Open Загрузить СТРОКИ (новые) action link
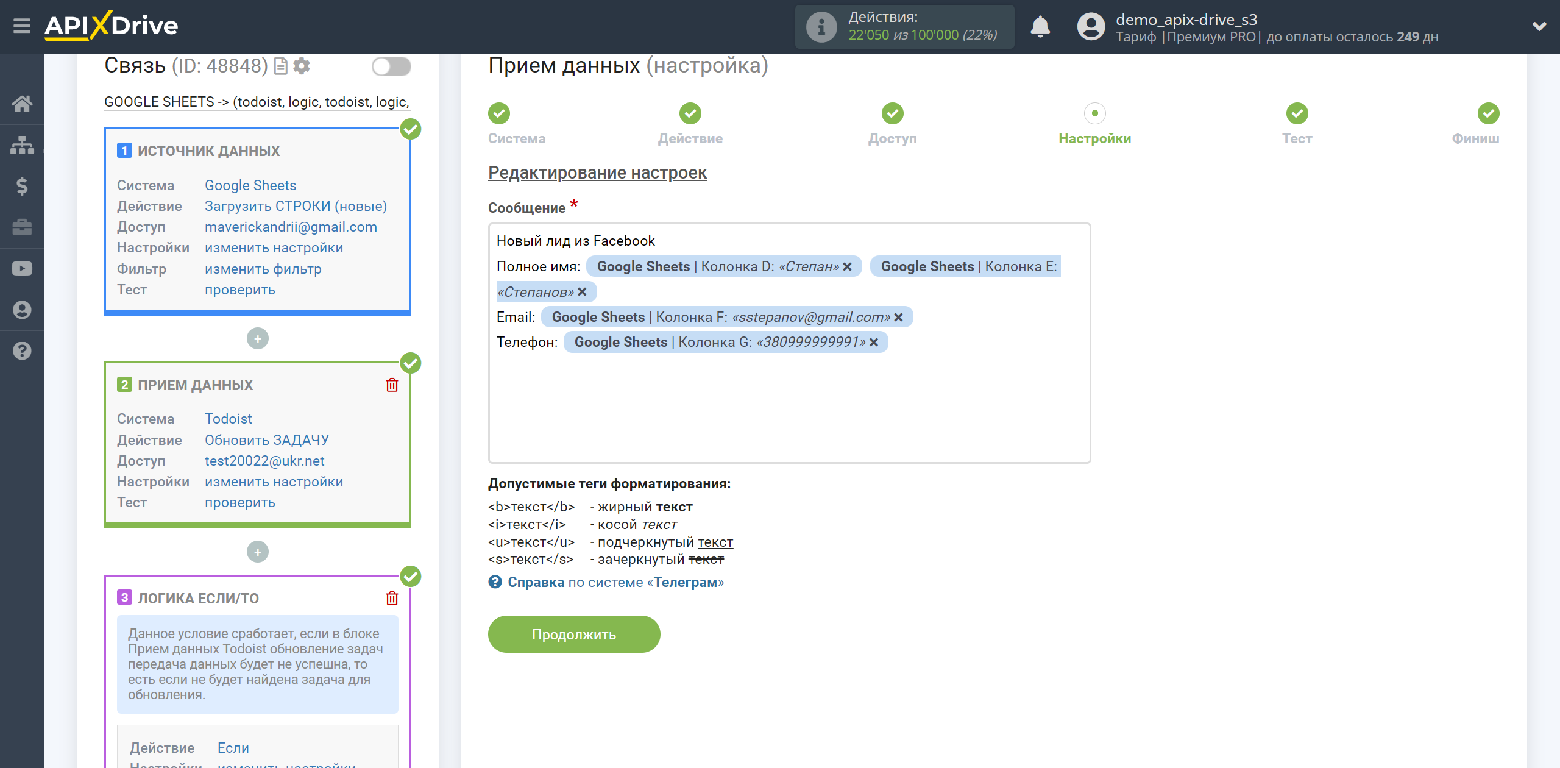This screenshot has height=768, width=1560. (296, 206)
